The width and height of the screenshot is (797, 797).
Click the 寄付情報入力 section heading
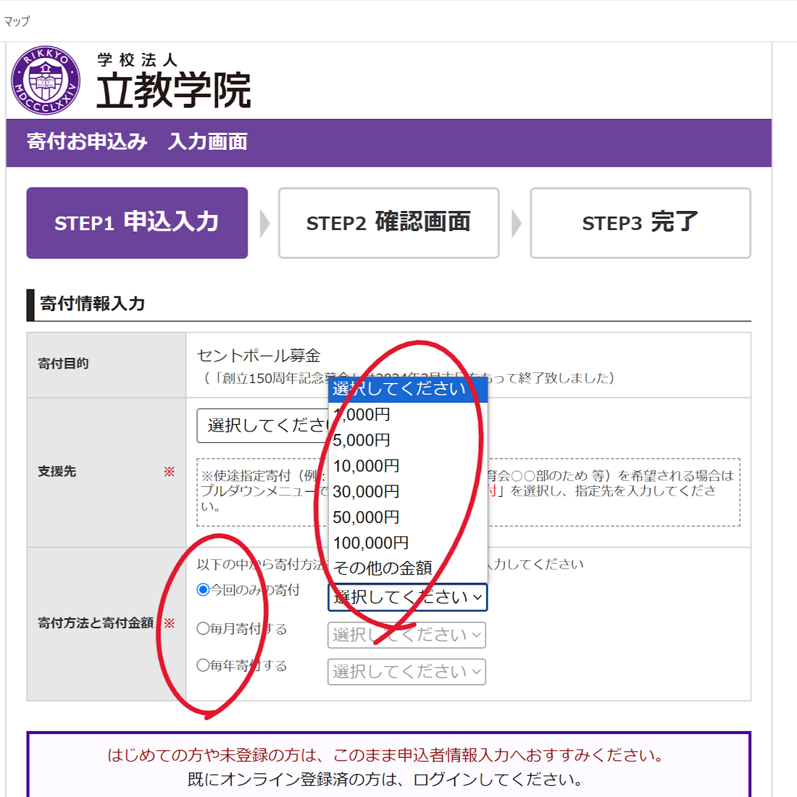point(92,304)
